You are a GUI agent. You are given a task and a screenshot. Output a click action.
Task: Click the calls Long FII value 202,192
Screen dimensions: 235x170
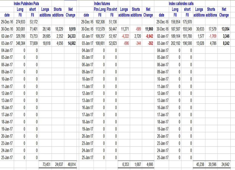coord(174,43)
